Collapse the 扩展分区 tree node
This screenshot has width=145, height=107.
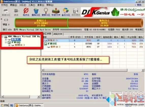6,42
